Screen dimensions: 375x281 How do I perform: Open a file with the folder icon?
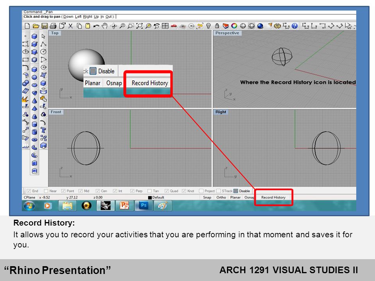click(36, 26)
